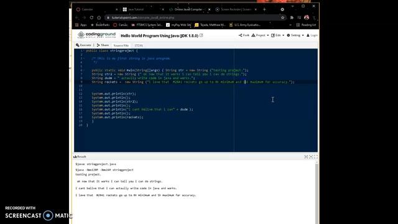Click the Login link
The height and width of the screenshot is (224, 398).
[312, 35]
